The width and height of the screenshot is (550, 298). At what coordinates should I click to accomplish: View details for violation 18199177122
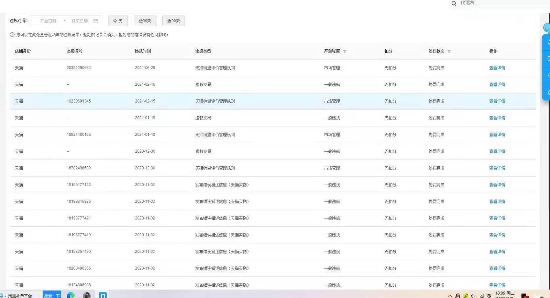pyautogui.click(x=497, y=185)
